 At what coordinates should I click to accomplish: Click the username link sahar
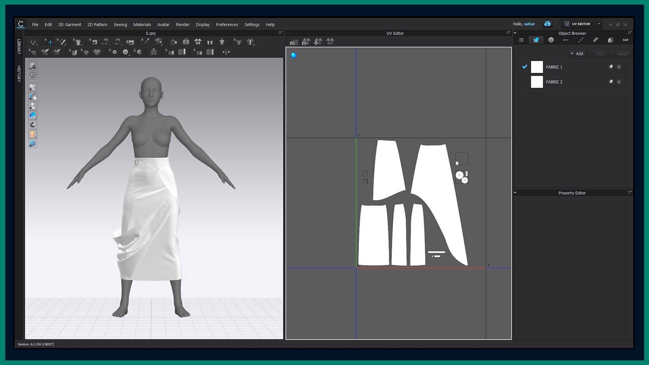point(529,24)
